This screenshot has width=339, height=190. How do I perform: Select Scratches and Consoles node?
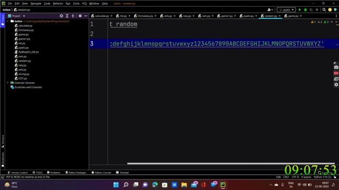[x=26, y=87]
